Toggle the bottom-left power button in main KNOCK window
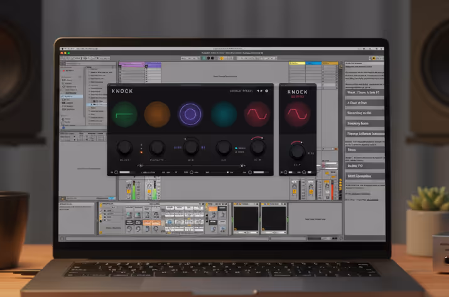This screenshot has width=449, height=297. [x=116, y=173]
